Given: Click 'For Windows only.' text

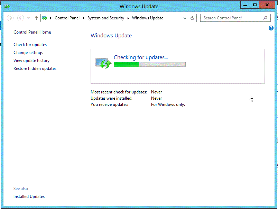Looking at the screenshot, I should pyautogui.click(x=168, y=104).
